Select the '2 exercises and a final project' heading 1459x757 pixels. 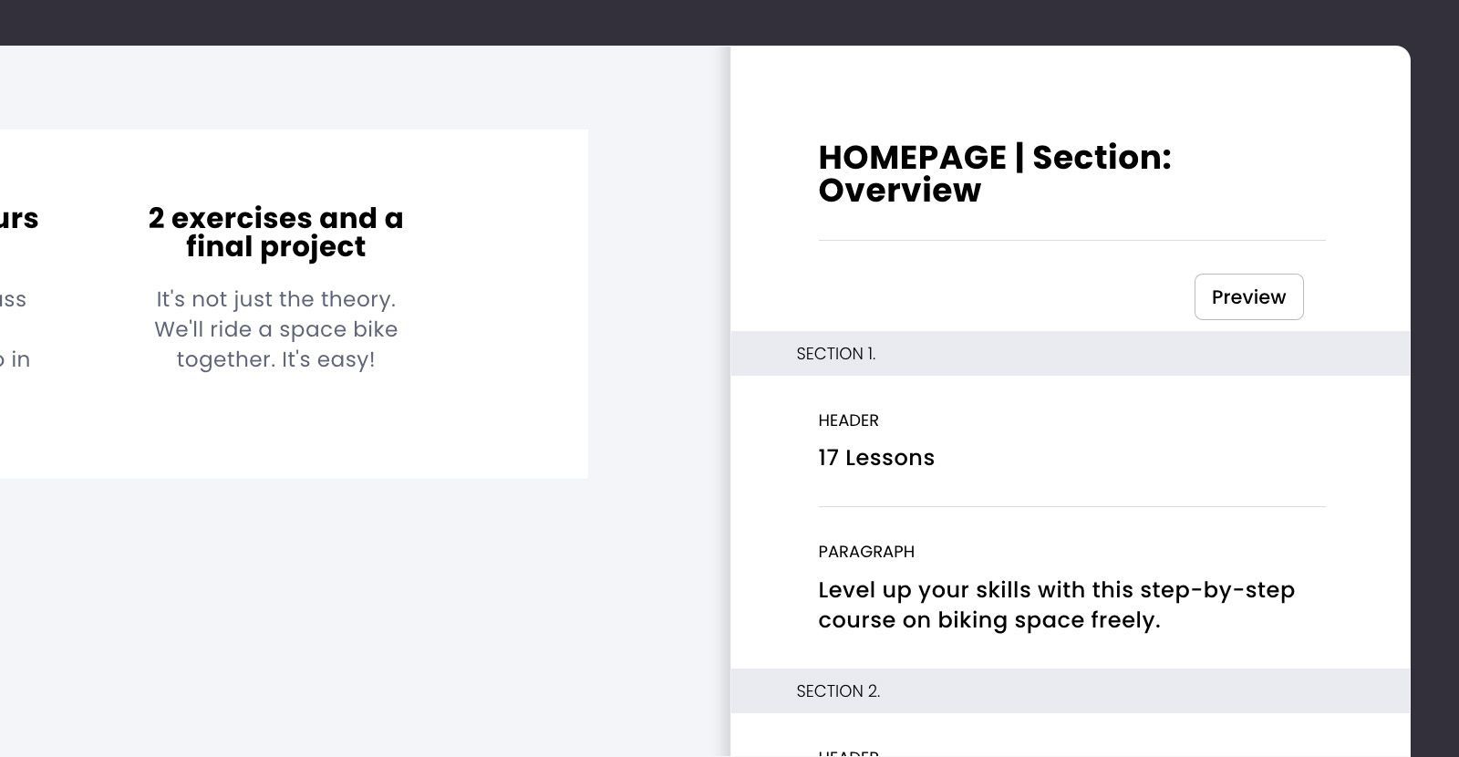tap(274, 232)
